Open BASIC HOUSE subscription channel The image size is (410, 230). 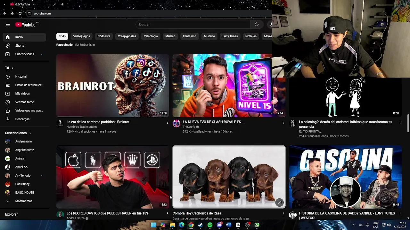[x=24, y=193]
